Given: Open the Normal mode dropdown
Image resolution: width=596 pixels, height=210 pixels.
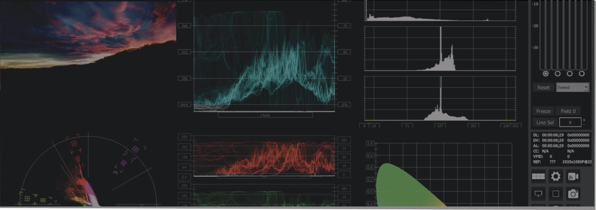Looking at the screenshot, I should (x=572, y=87).
